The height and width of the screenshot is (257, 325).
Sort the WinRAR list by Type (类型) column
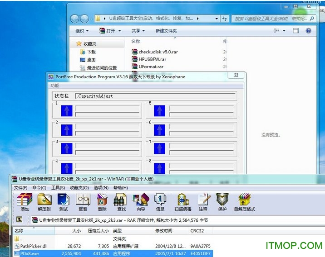(132, 231)
